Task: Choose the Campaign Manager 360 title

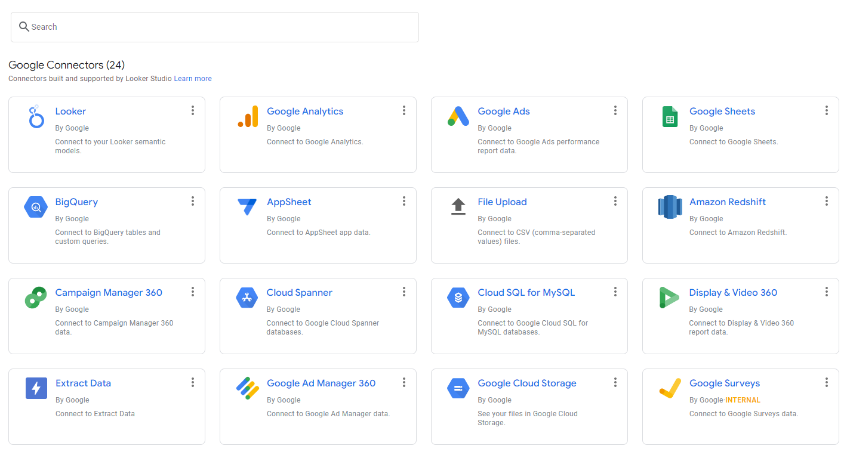Action: pos(109,292)
